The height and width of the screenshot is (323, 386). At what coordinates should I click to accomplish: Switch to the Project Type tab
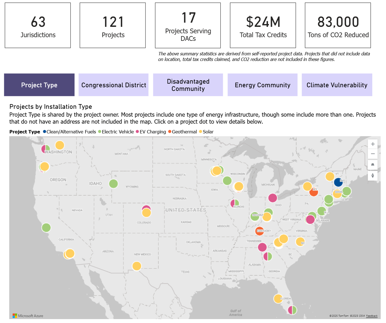pyautogui.click(x=39, y=85)
